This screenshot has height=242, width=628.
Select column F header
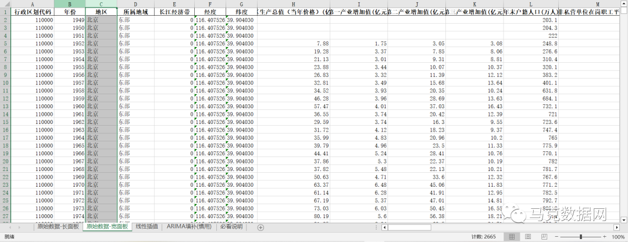tap(210, 3)
